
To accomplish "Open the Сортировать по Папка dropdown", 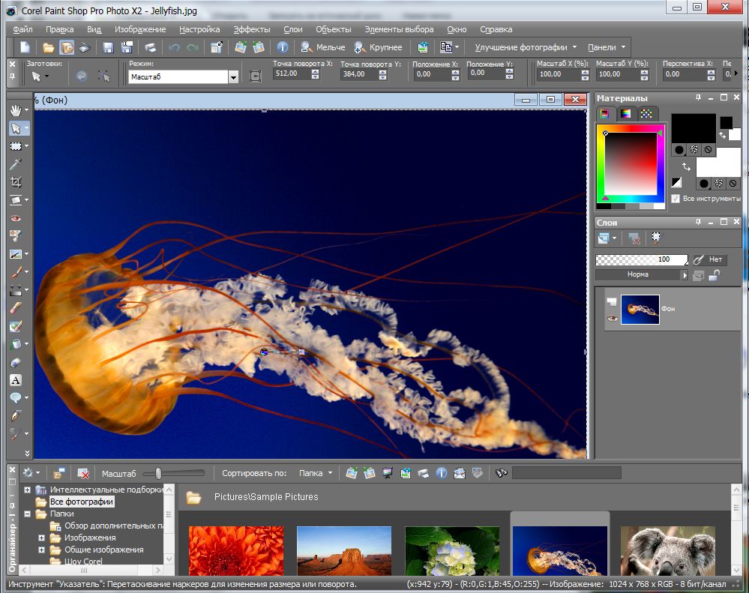I will [x=316, y=473].
